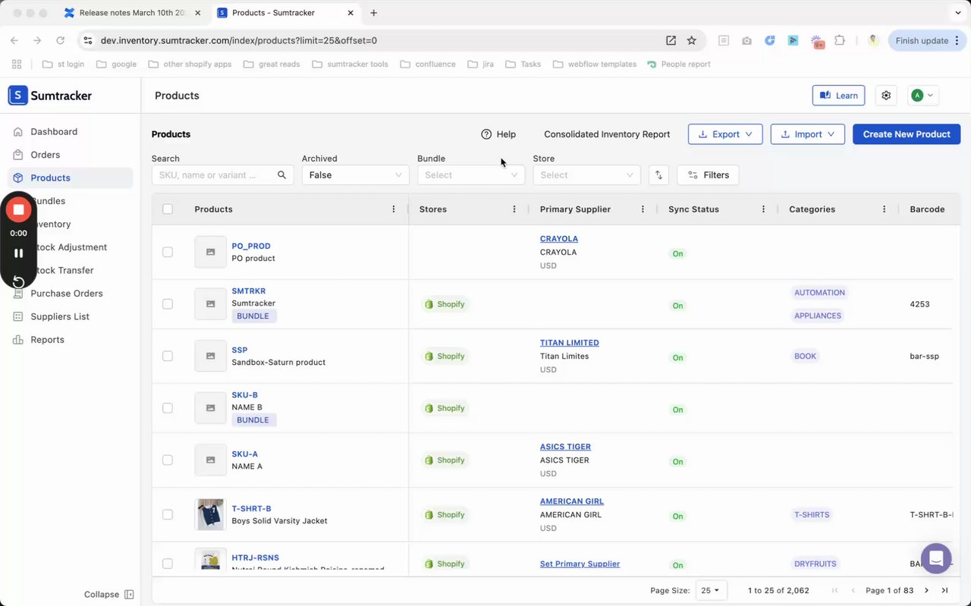This screenshot has height=606, width=971.
Task: Click the sort order arrows icon
Action: 658,175
